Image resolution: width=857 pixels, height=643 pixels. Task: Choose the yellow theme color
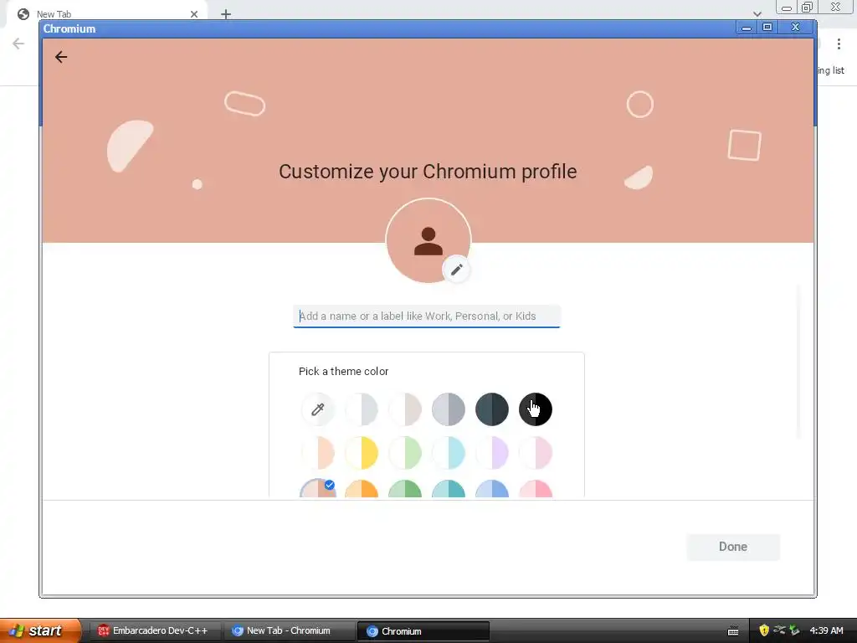(x=362, y=453)
